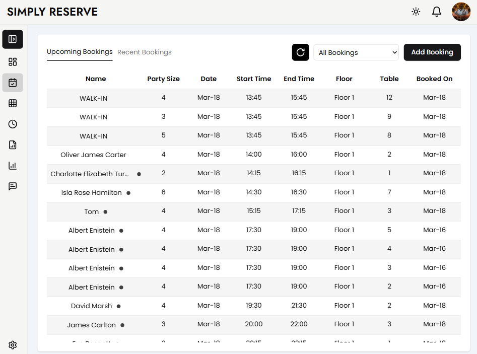Open the bar chart analytics icon

[13, 166]
